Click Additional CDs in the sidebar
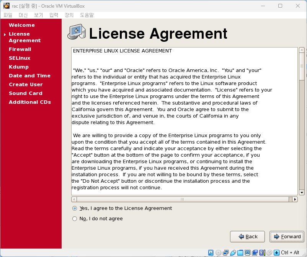The image size is (307, 257). click(x=30, y=102)
